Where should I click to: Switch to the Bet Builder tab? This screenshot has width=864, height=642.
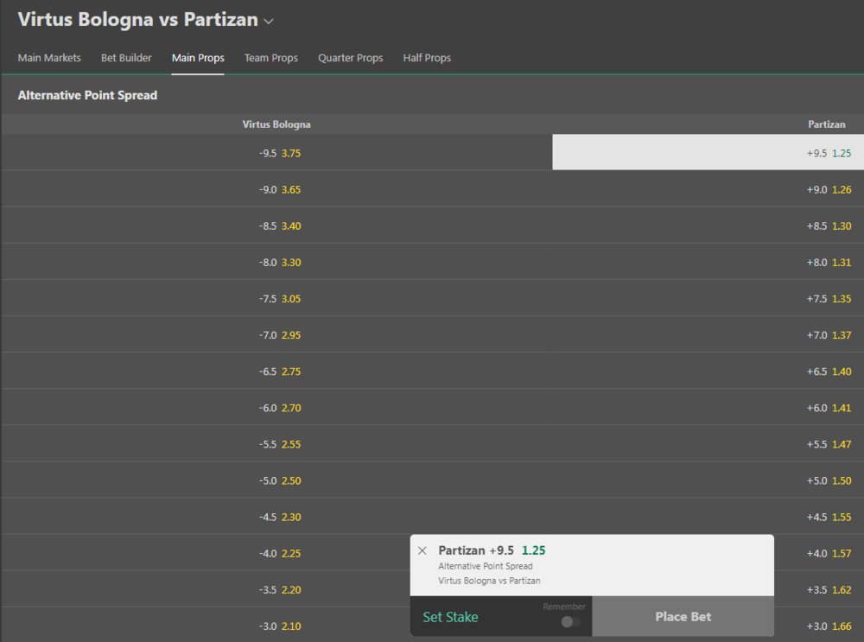(x=126, y=58)
